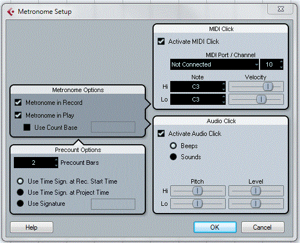Toggle Metronome in Play checkbox

click(18, 115)
